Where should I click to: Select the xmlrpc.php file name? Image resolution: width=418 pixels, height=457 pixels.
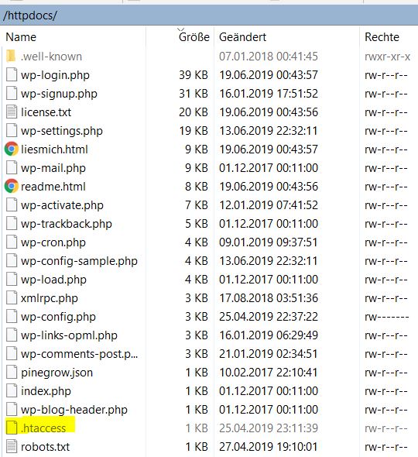click(50, 298)
